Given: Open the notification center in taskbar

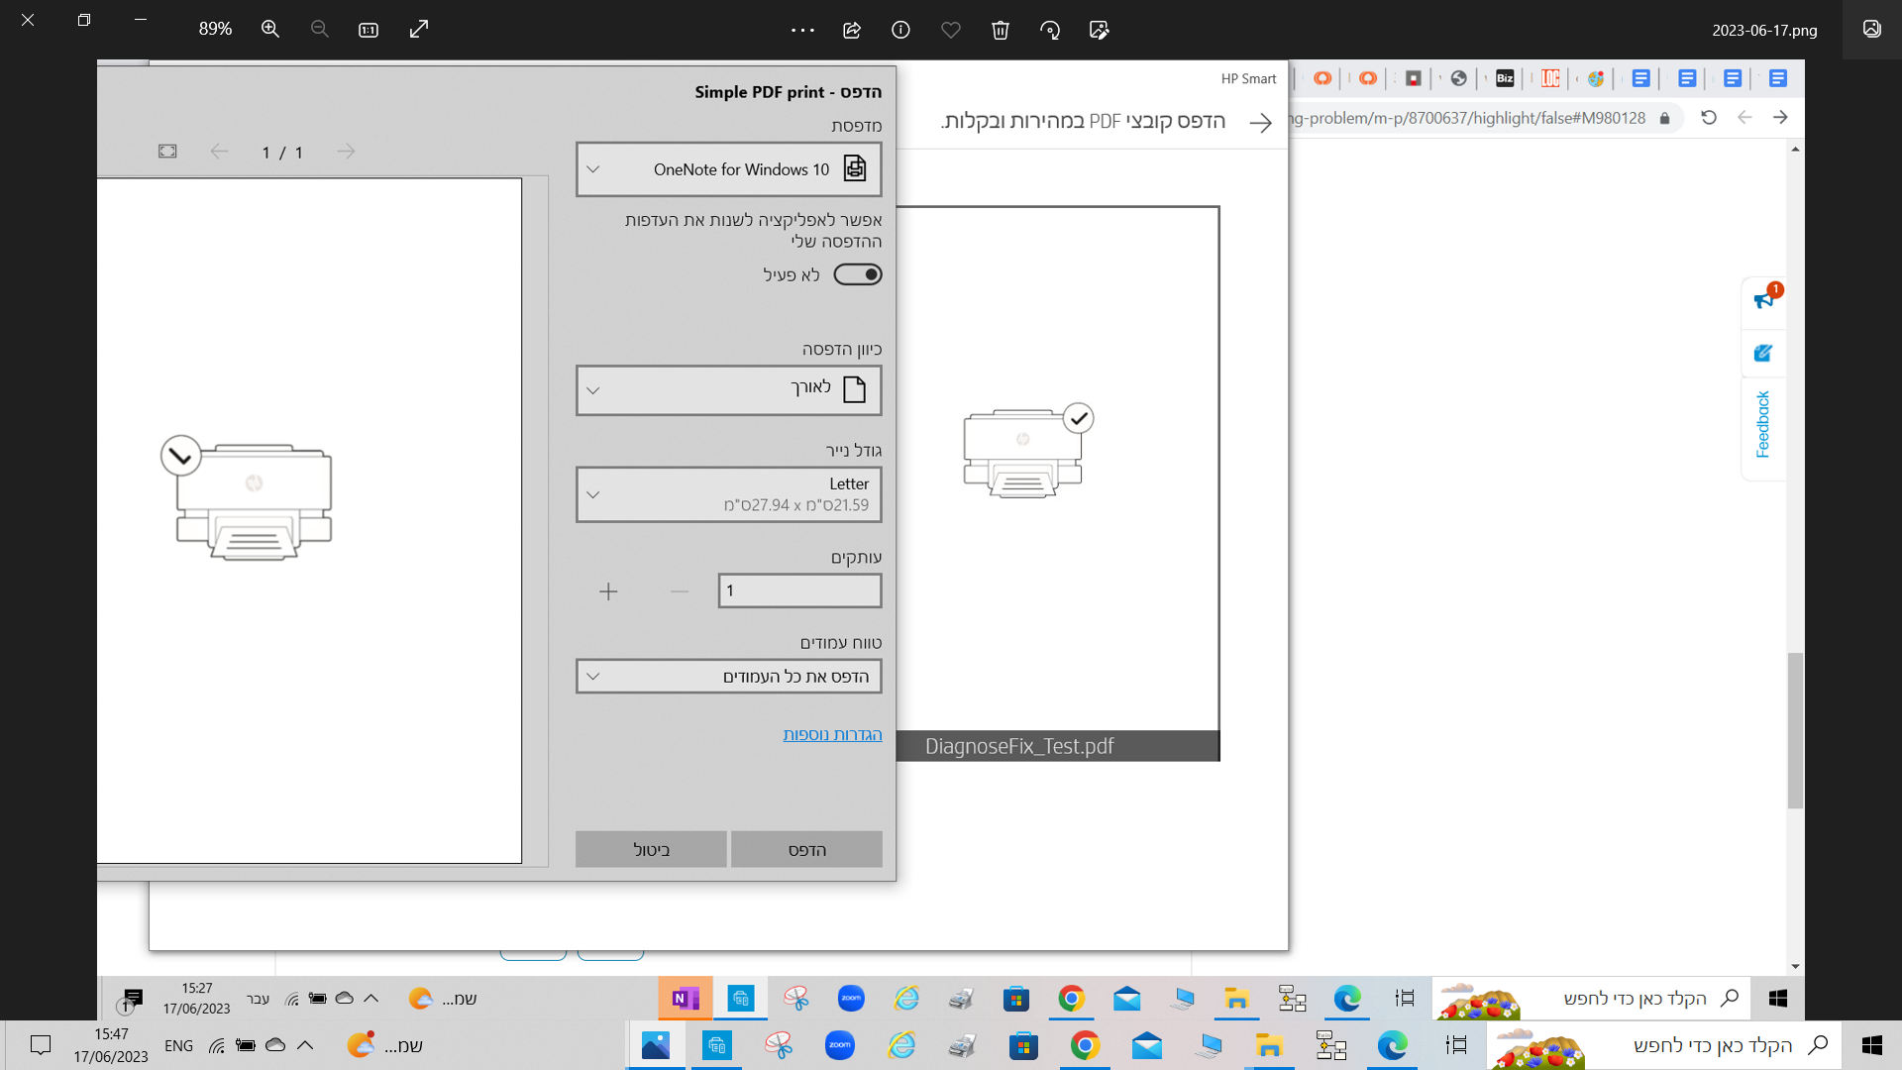Looking at the screenshot, I should click(41, 1045).
